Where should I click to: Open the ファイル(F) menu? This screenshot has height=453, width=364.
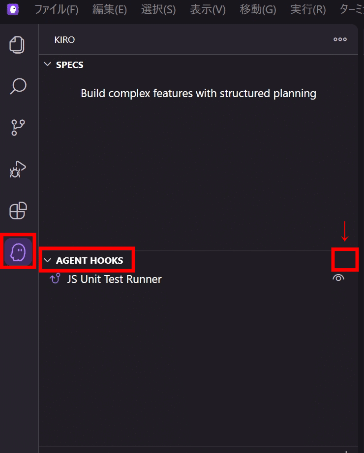56,10
